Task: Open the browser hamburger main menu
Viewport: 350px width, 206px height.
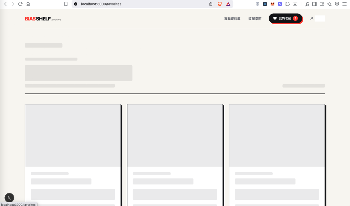Action: pos(345,4)
